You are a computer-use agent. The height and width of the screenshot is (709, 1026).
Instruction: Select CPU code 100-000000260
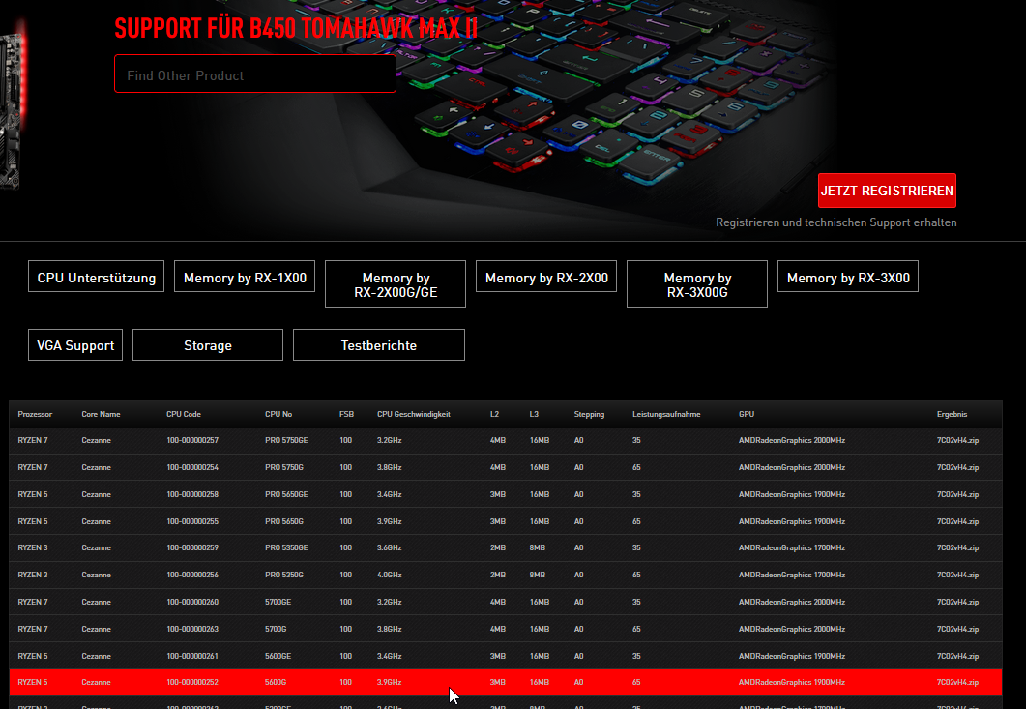(x=192, y=602)
